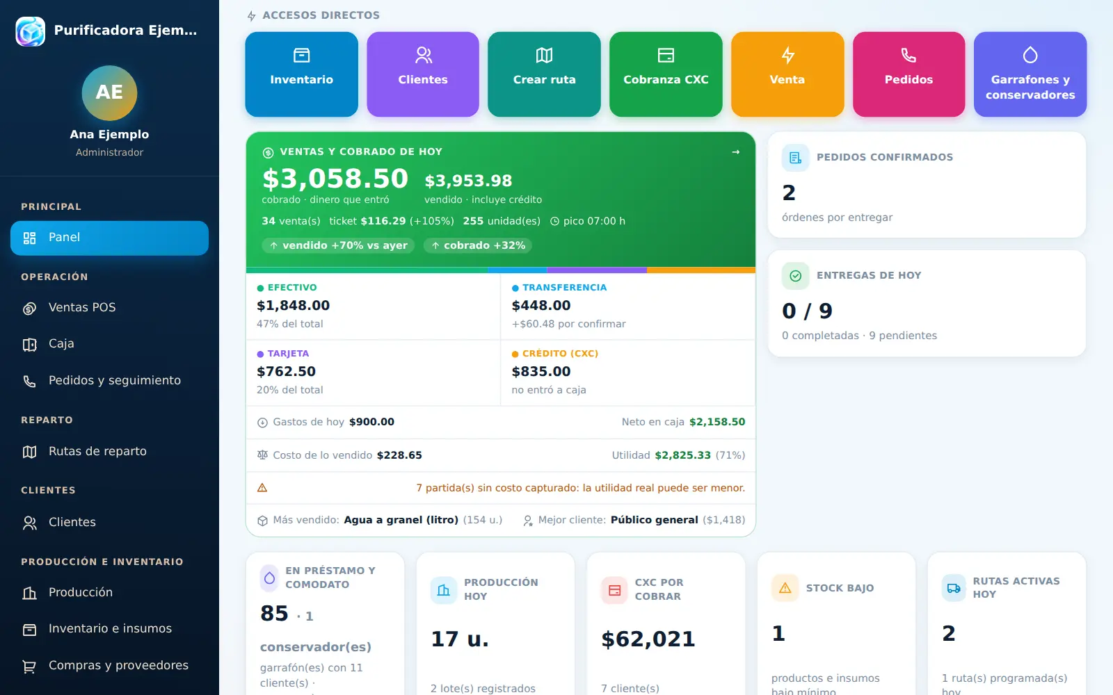
Task: Click the Utilidad $2,825.33 value
Action: 683,455
